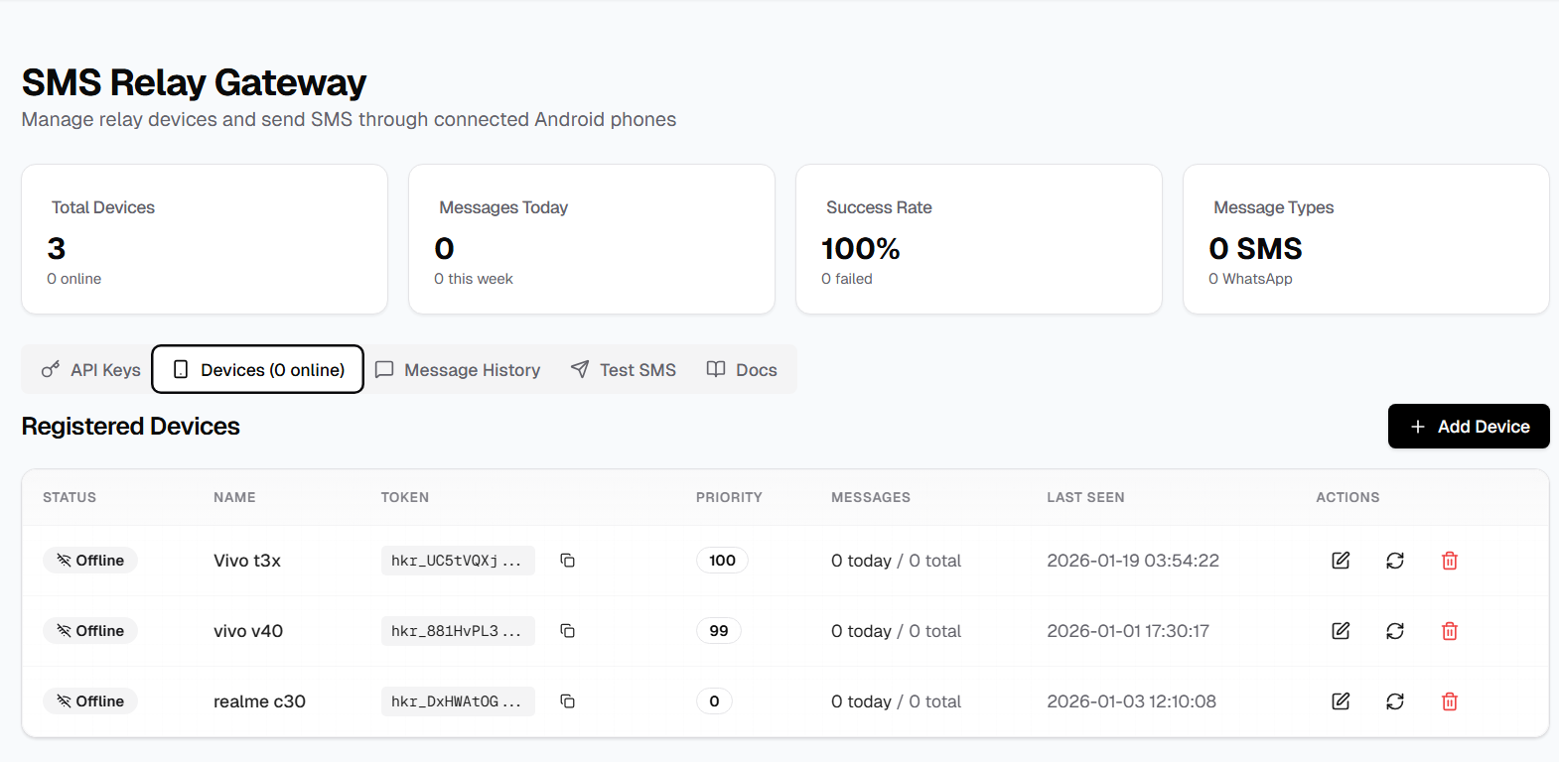The height and width of the screenshot is (762, 1559).
Task: Edit the realme c30 device
Action: click(x=1341, y=701)
